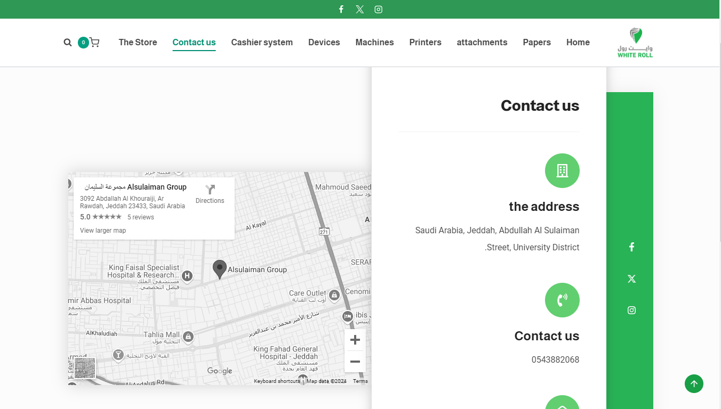Select Printers in the navigation bar
Image resolution: width=721 pixels, height=409 pixels.
pos(425,43)
